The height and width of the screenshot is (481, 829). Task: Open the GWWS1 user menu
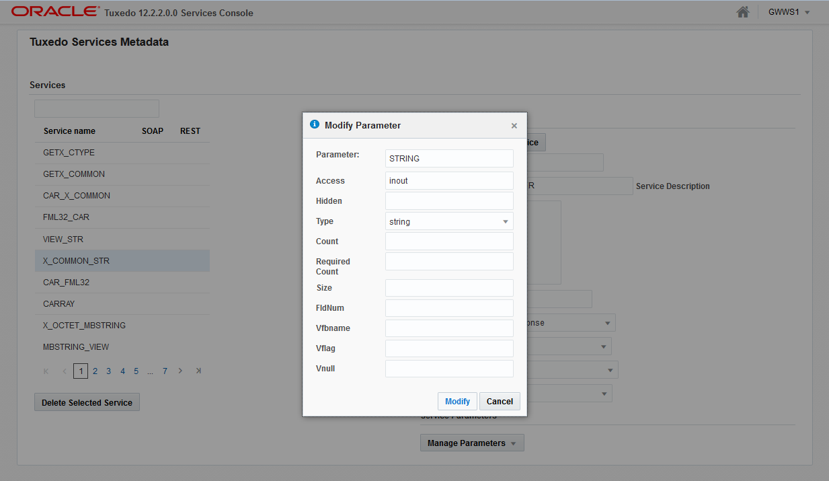pos(789,12)
